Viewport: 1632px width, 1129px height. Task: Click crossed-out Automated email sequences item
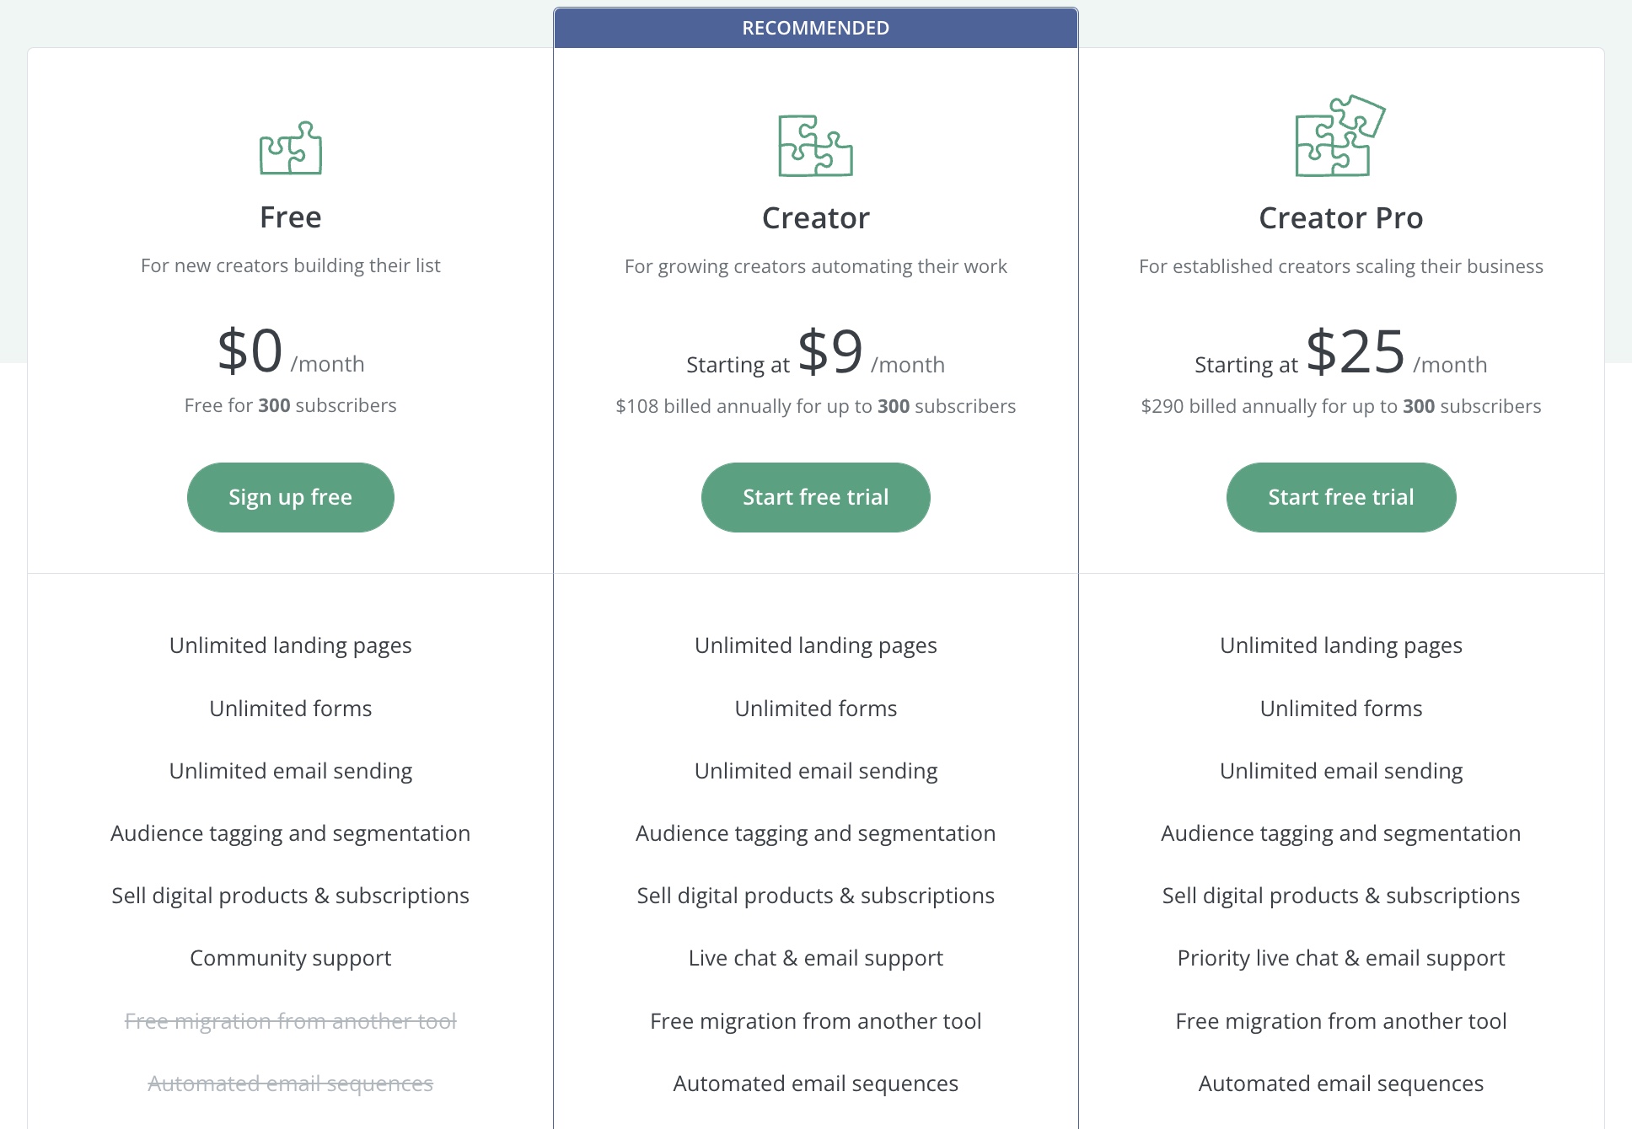tap(291, 1084)
